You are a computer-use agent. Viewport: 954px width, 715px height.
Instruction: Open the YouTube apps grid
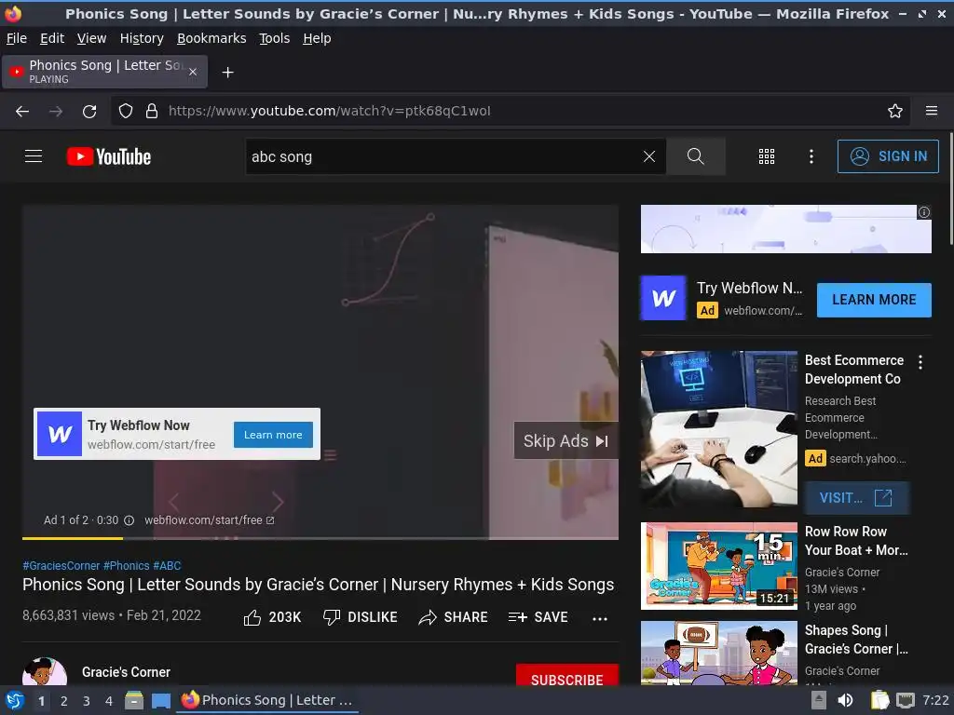[x=767, y=156]
